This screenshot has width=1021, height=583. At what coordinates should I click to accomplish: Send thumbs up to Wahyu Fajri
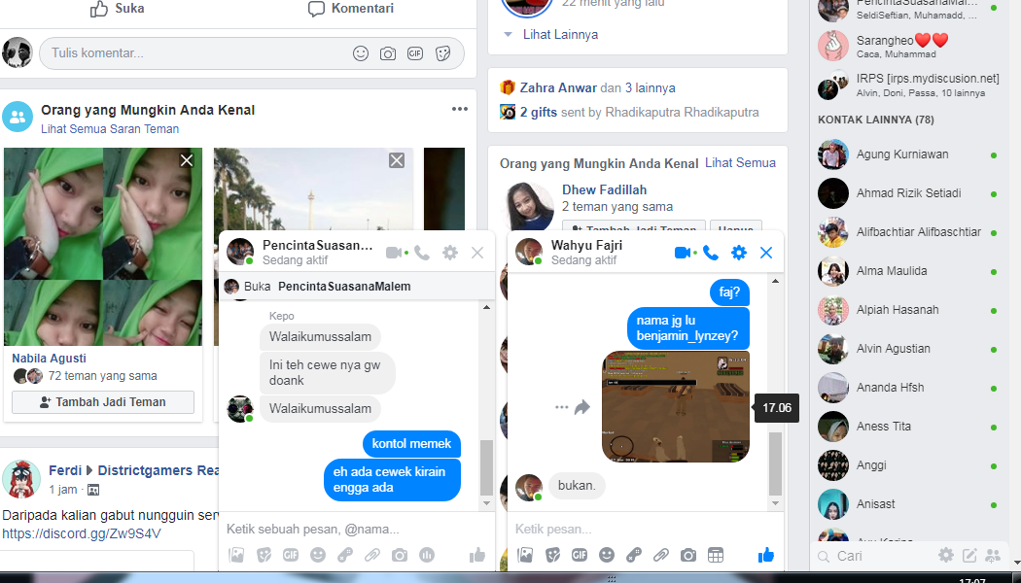[x=766, y=555]
